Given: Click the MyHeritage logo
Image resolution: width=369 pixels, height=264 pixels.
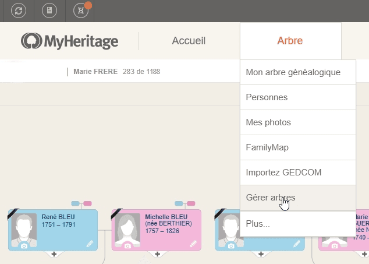Looking at the screenshot, I should coord(70,41).
